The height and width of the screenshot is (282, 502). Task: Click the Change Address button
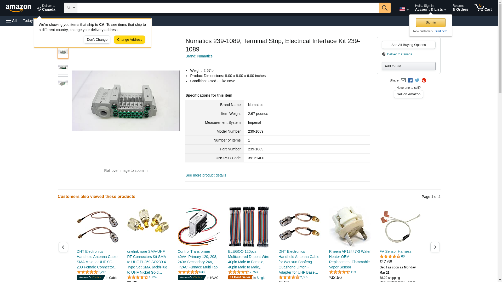(x=129, y=40)
